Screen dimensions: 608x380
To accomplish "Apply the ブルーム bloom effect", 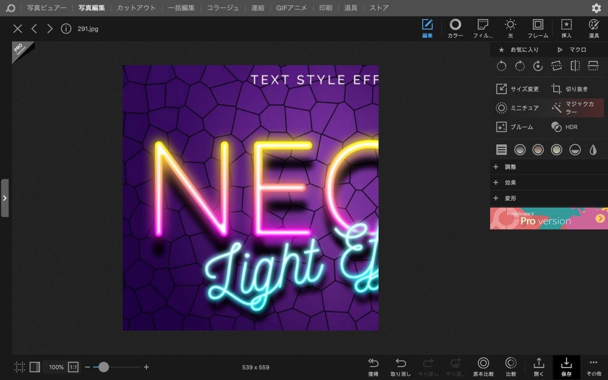I will (515, 127).
